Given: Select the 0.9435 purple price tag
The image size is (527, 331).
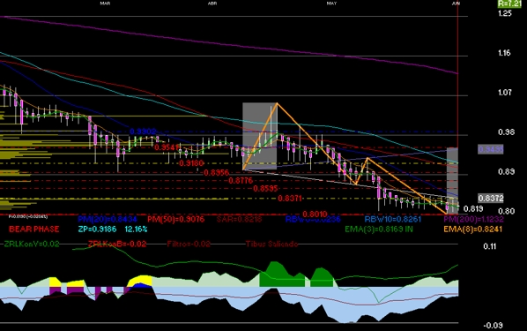Looking at the screenshot, I should click(x=491, y=149).
